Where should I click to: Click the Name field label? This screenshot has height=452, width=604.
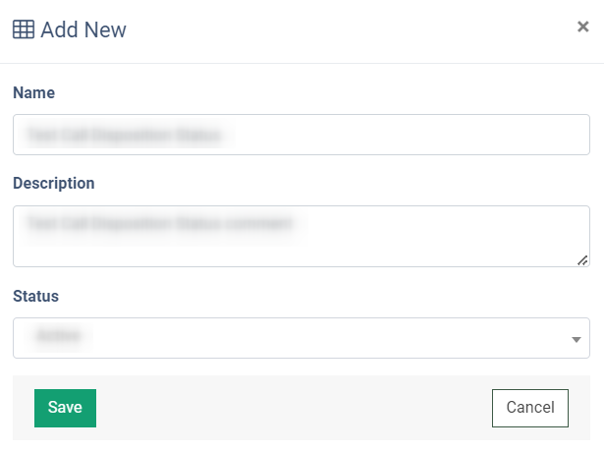tap(33, 92)
